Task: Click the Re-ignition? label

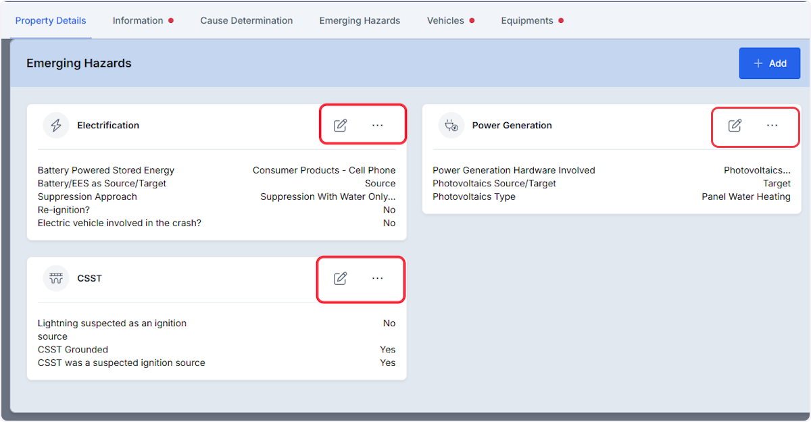Action: [64, 210]
